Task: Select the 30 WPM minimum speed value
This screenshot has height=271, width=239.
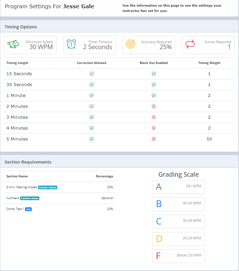Action: tap(41, 47)
